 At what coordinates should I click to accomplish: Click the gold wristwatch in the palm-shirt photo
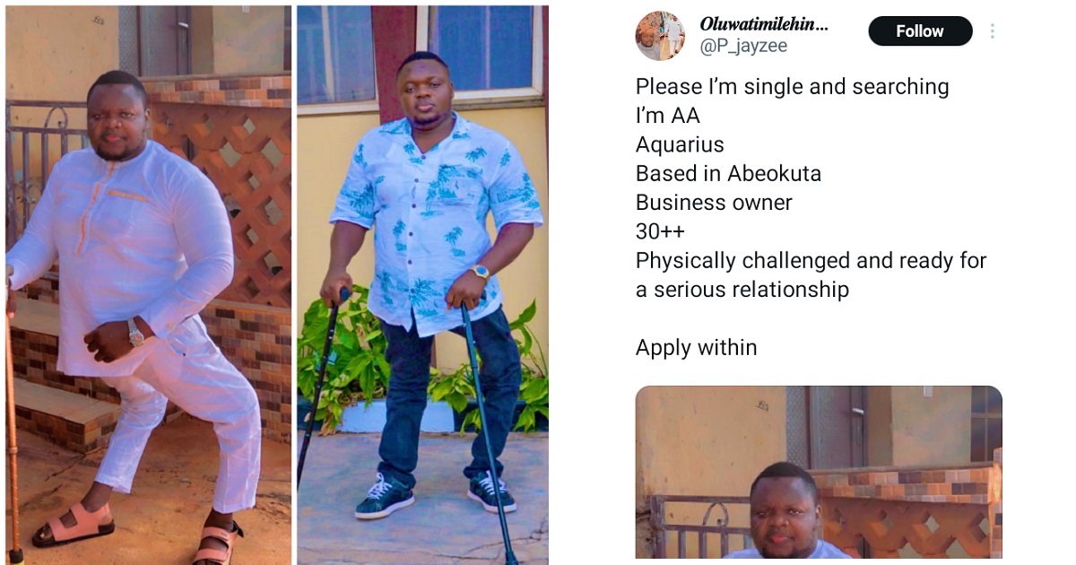click(480, 272)
